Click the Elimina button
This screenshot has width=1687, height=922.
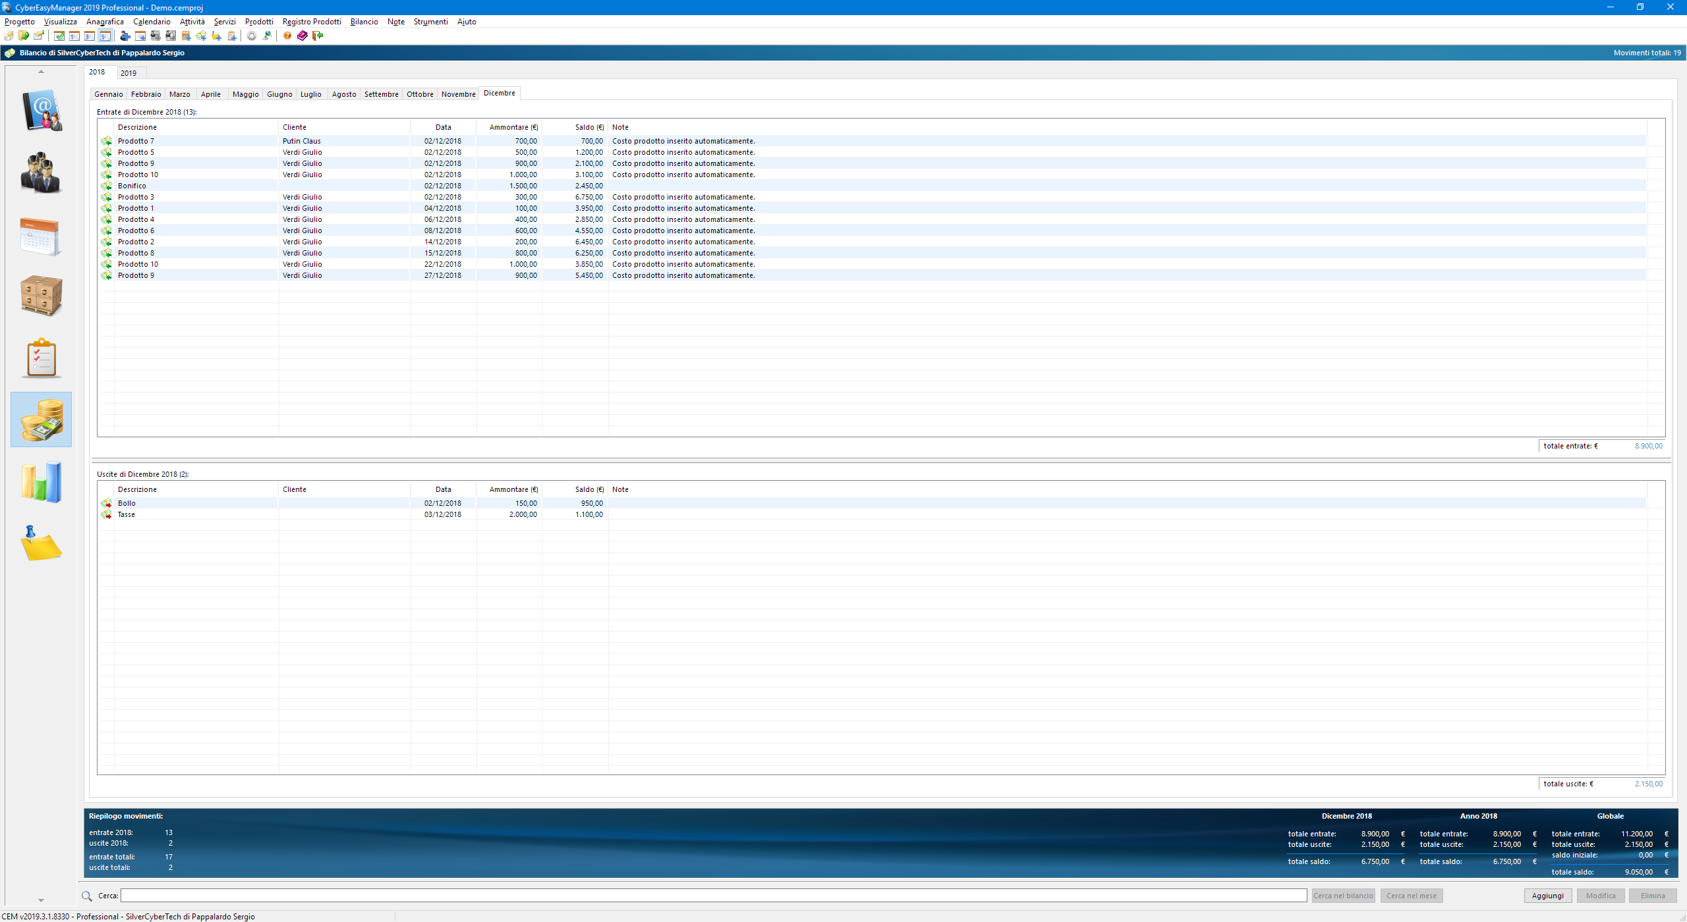1653,896
